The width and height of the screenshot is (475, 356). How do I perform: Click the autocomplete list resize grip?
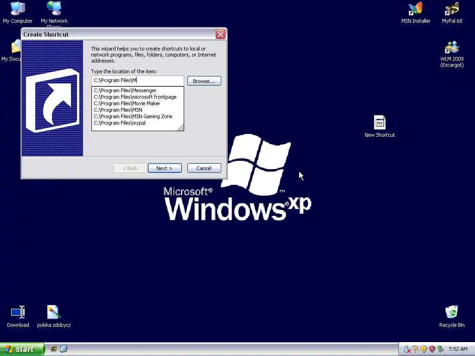(x=180, y=128)
